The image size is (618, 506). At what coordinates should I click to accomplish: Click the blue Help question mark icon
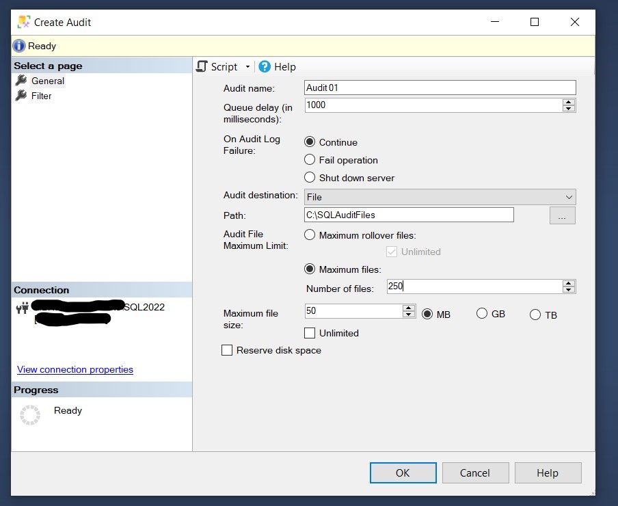264,66
